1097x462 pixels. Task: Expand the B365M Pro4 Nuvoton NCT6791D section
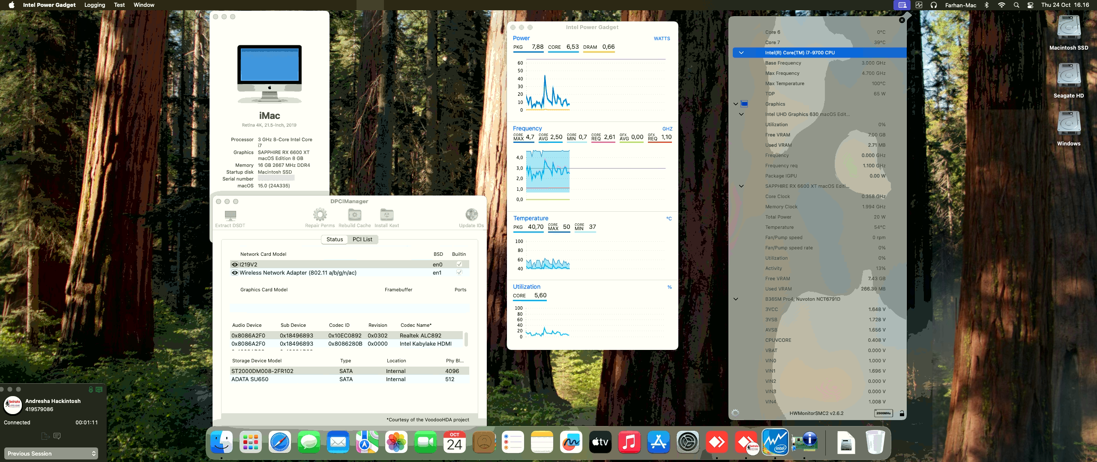(x=736, y=299)
